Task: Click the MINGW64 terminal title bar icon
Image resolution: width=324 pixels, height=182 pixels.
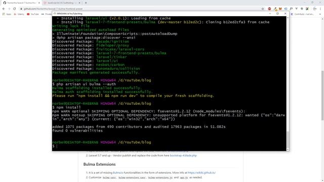Action: click(x=55, y=14)
